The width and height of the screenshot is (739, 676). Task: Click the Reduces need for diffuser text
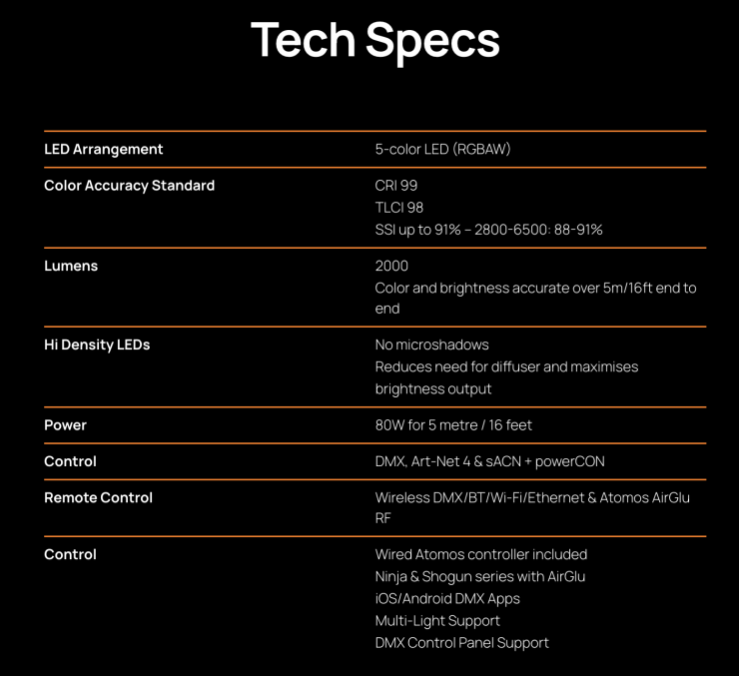[x=506, y=366]
